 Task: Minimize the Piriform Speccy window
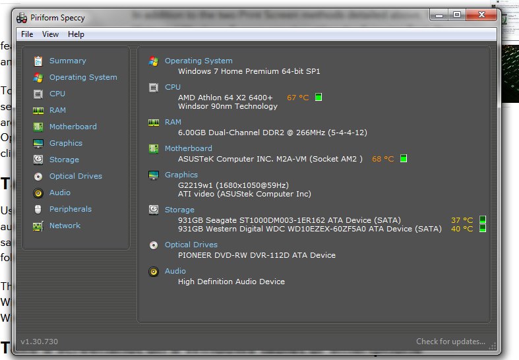click(x=439, y=15)
